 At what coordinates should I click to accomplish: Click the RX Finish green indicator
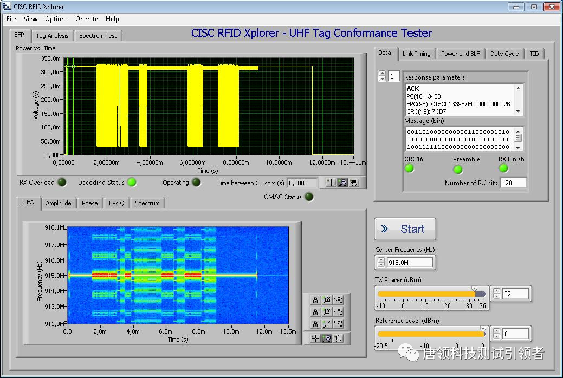tap(503, 168)
